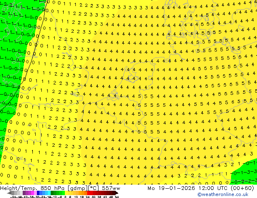Click the '24' legend scale label
This screenshot has height=198, width=257.
pyautogui.click(x=88, y=197)
